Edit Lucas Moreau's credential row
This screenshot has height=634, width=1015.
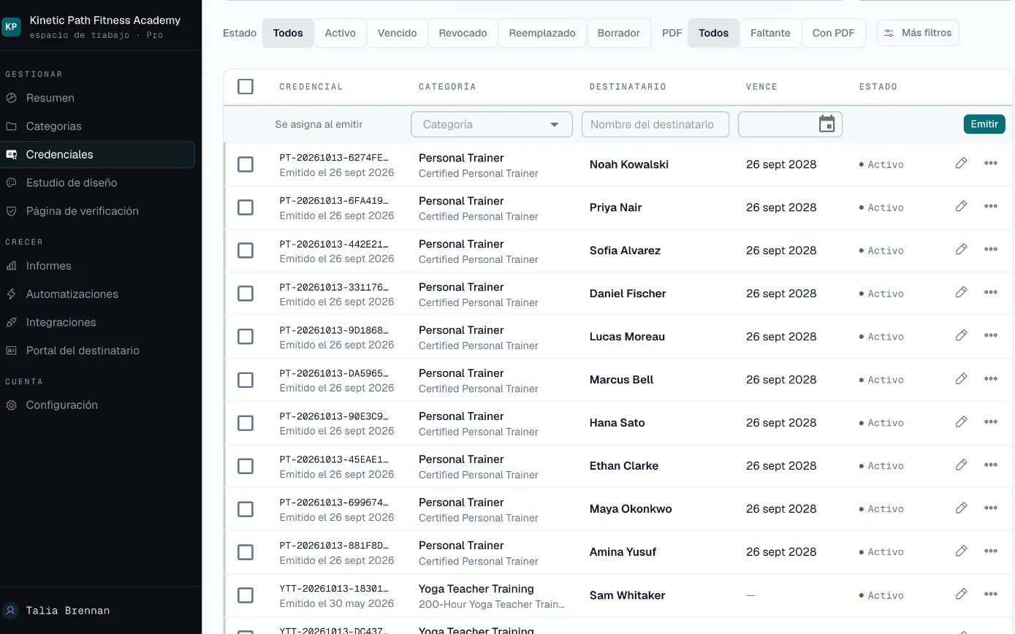coord(961,335)
